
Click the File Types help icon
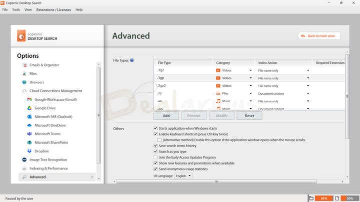(132, 60)
